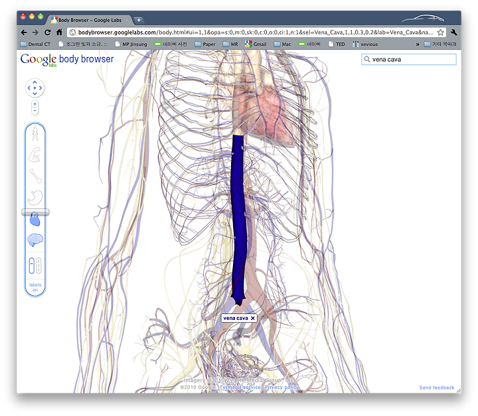This screenshot has height=416, width=478.
Task: Click the layer opacity slider handle
Action: point(35,212)
